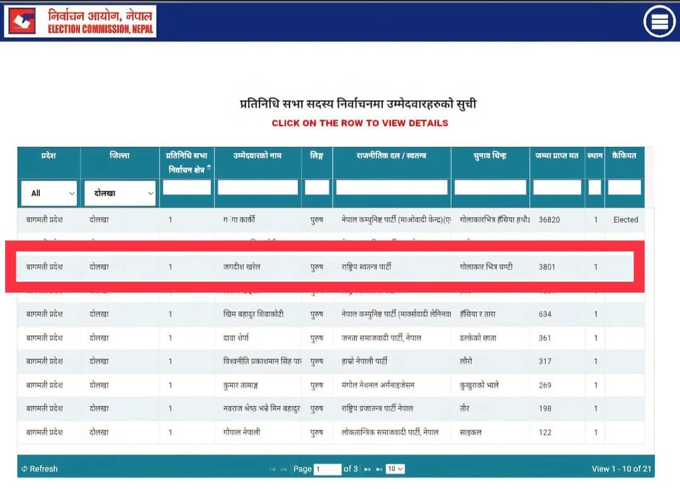Click the चुनाव चिन्ह filter input box
680x489 pixels.
pos(490,188)
